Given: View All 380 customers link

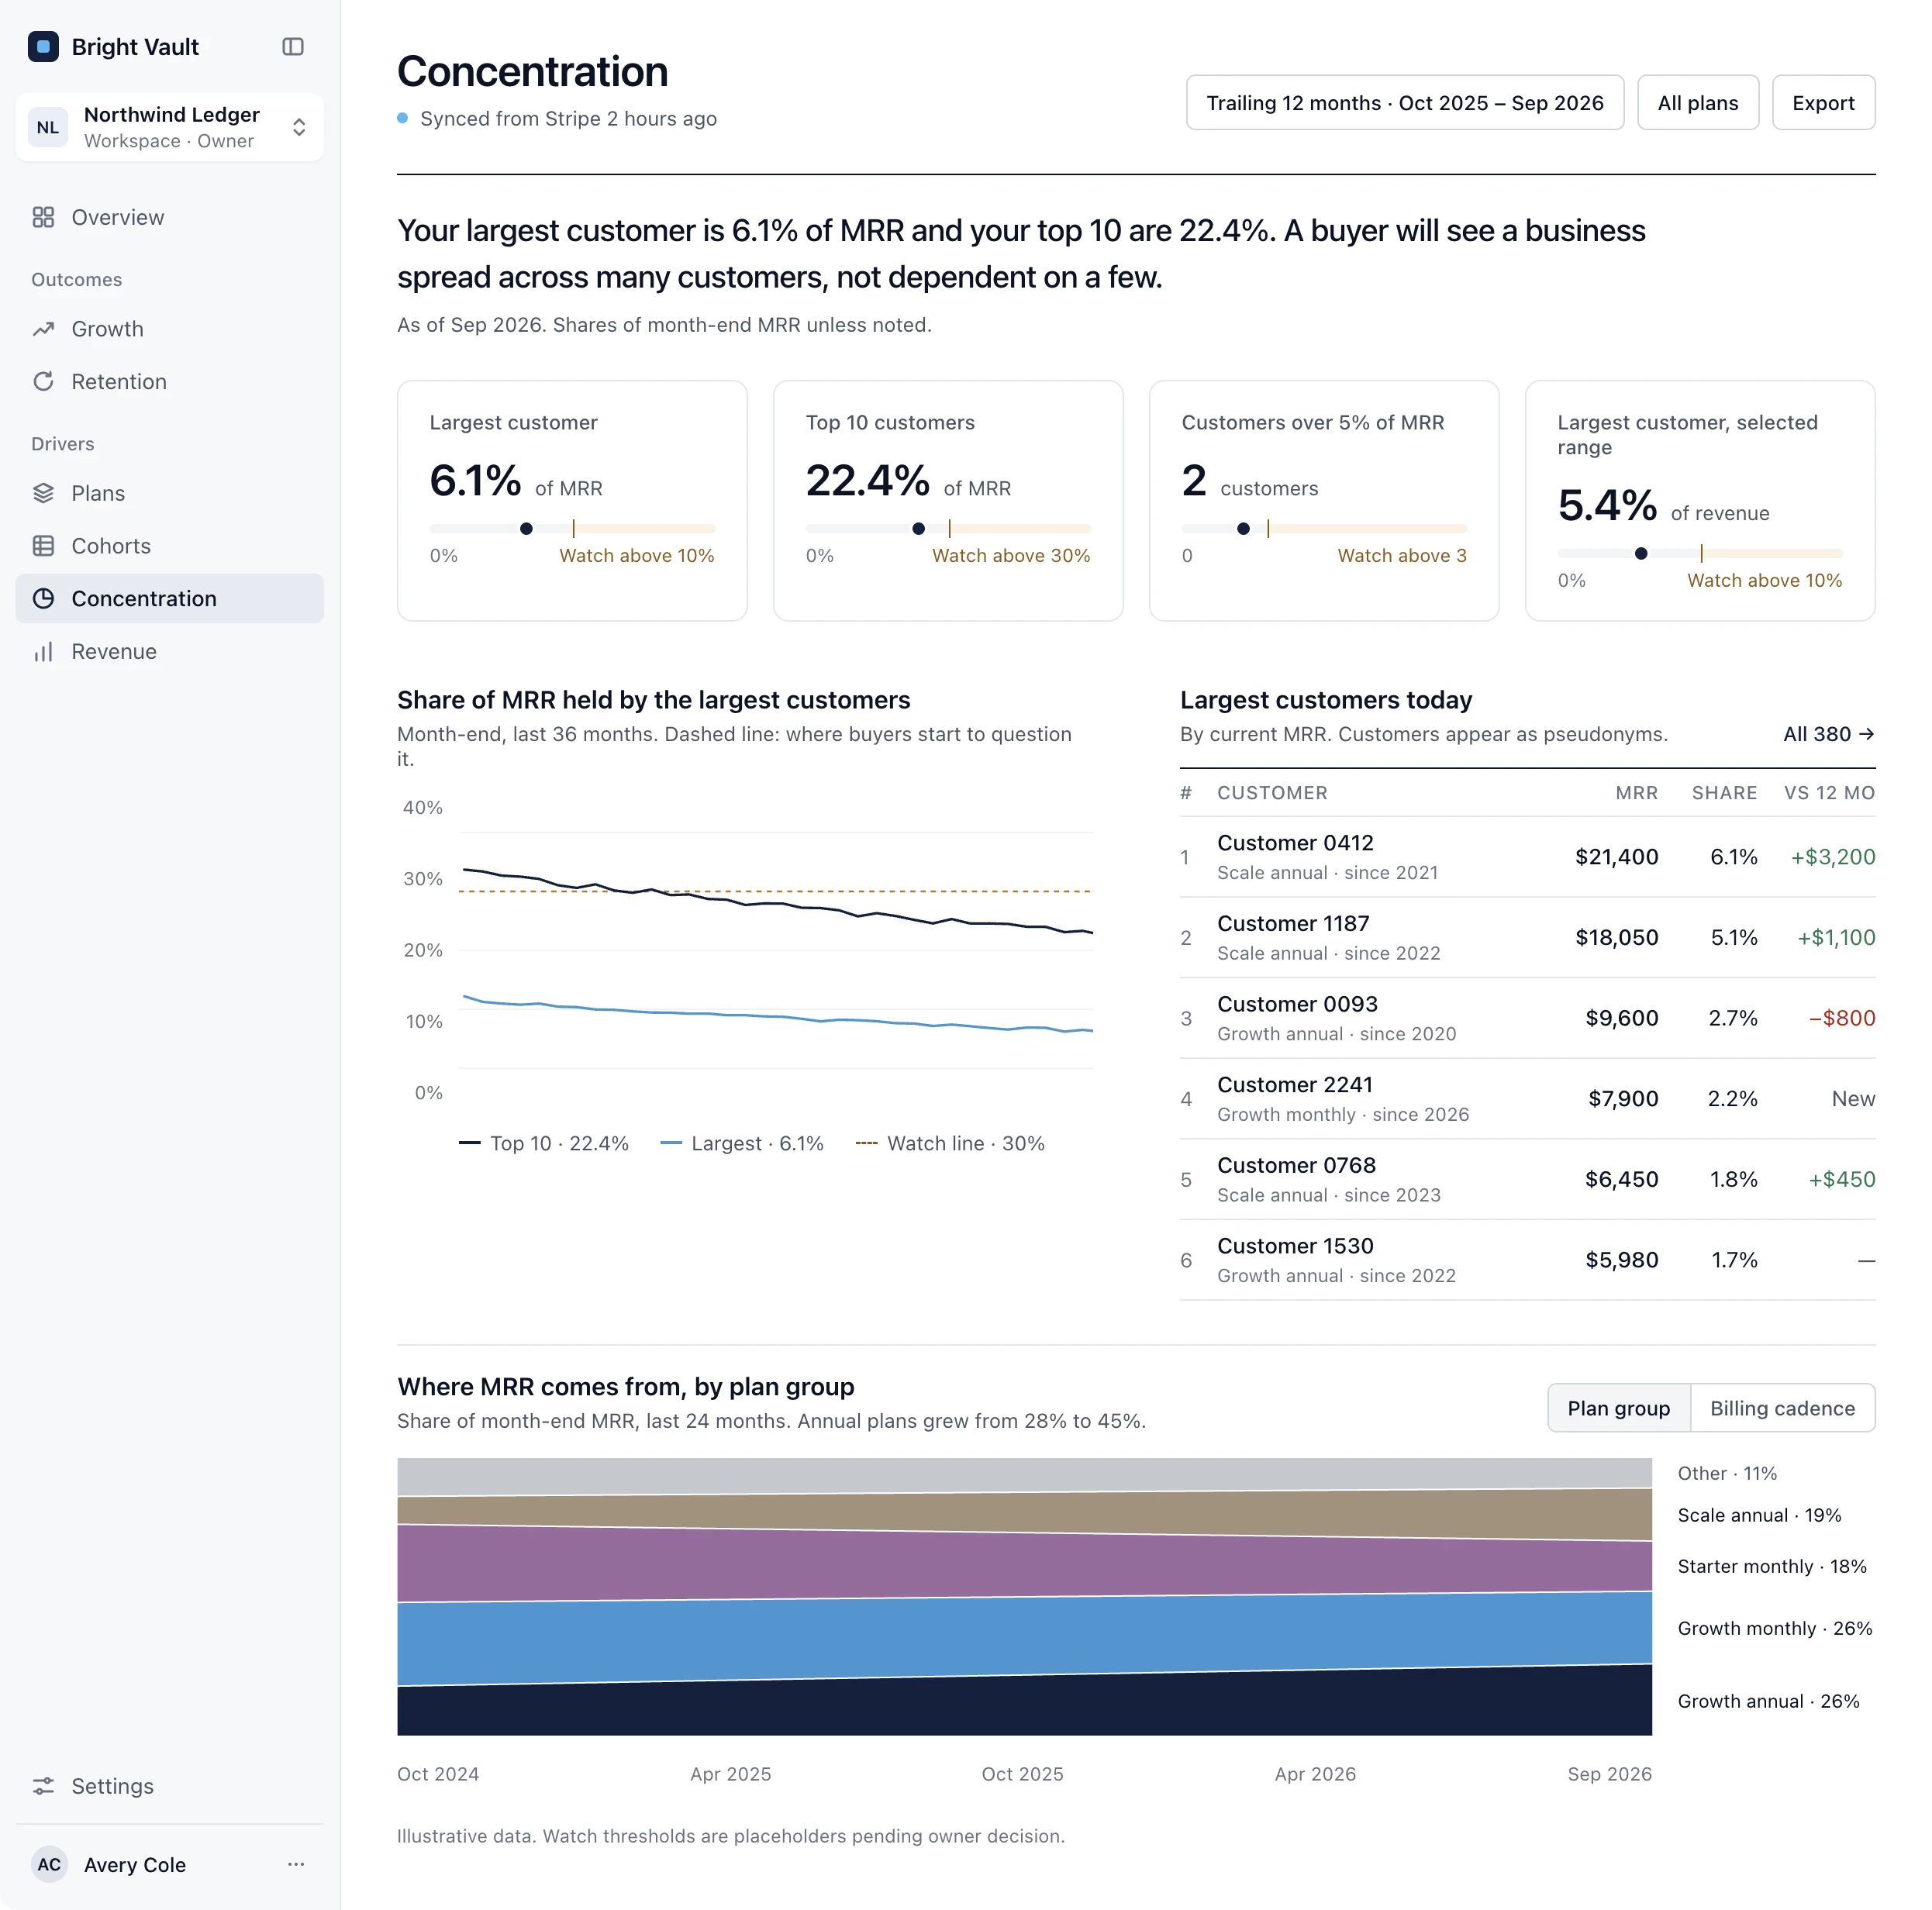Looking at the screenshot, I should (x=1828, y=734).
